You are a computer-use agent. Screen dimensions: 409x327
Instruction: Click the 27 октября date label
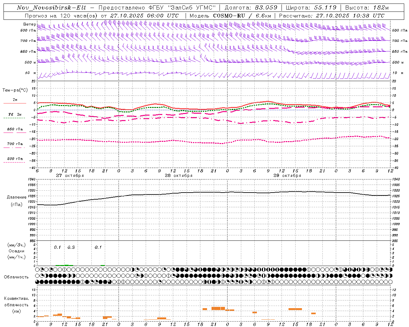pos(70,175)
